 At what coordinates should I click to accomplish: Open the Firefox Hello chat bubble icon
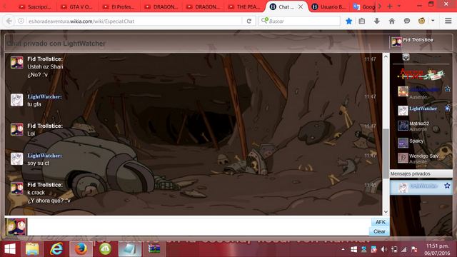[407, 21]
